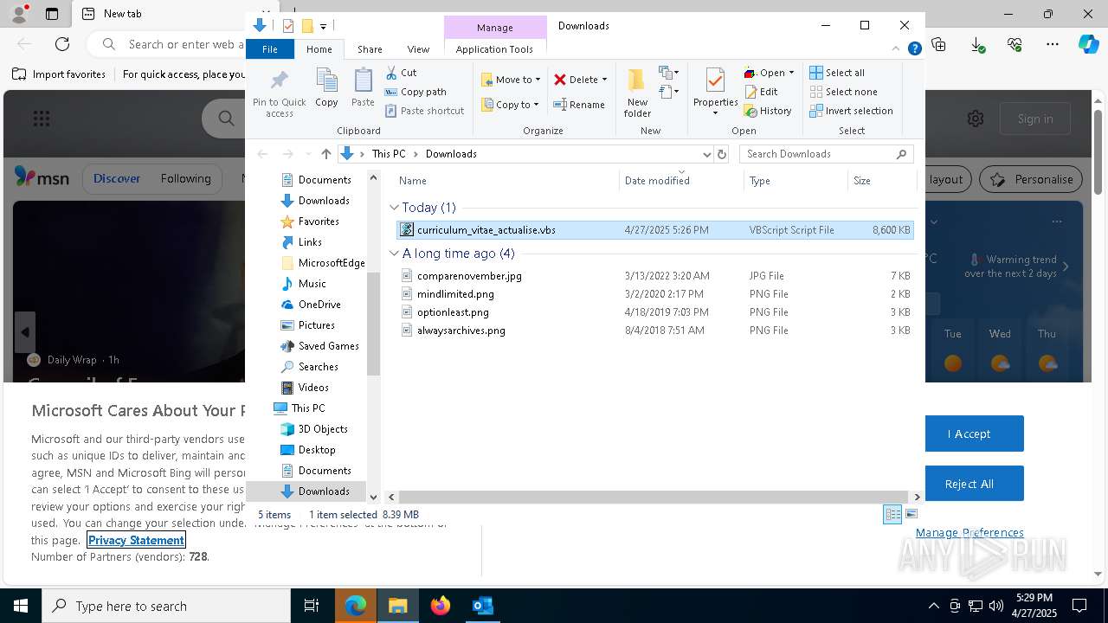Click the Paste ribbon icon

[363, 88]
